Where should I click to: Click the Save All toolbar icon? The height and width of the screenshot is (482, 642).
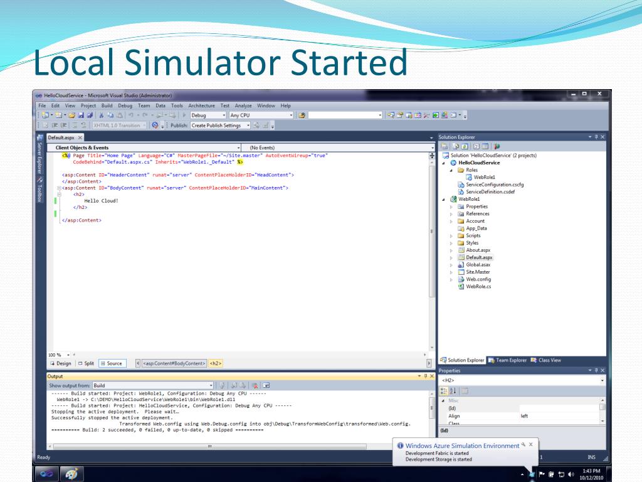(90, 115)
